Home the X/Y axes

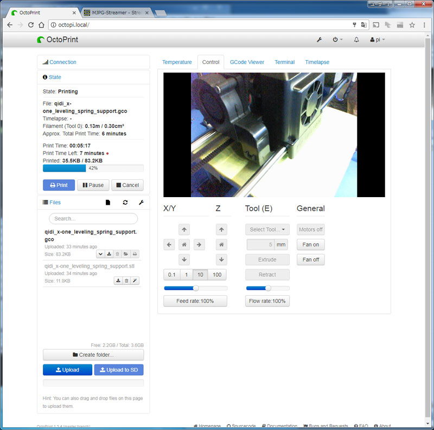184,245
